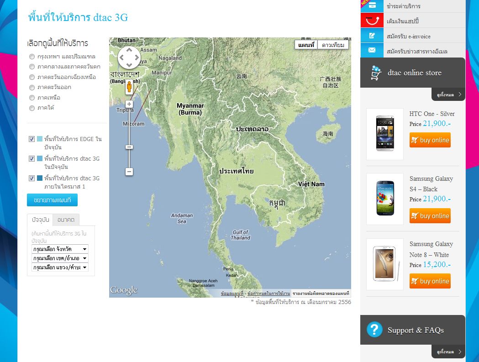479x362 pixels.
Task: Pan the map down with the bottom arrow
Action: point(129,65)
